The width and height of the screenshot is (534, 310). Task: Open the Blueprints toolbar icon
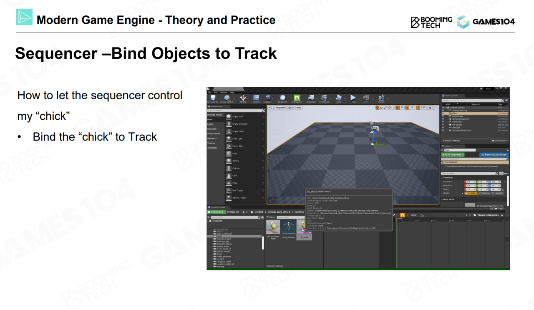[311, 98]
